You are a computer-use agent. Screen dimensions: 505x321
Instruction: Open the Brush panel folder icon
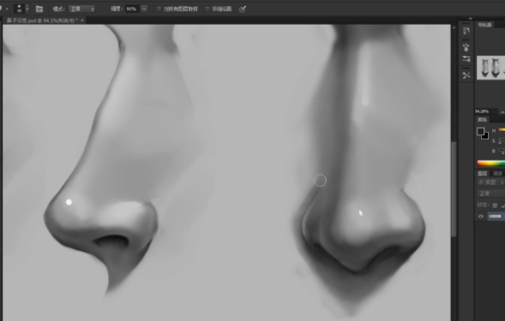39,9
